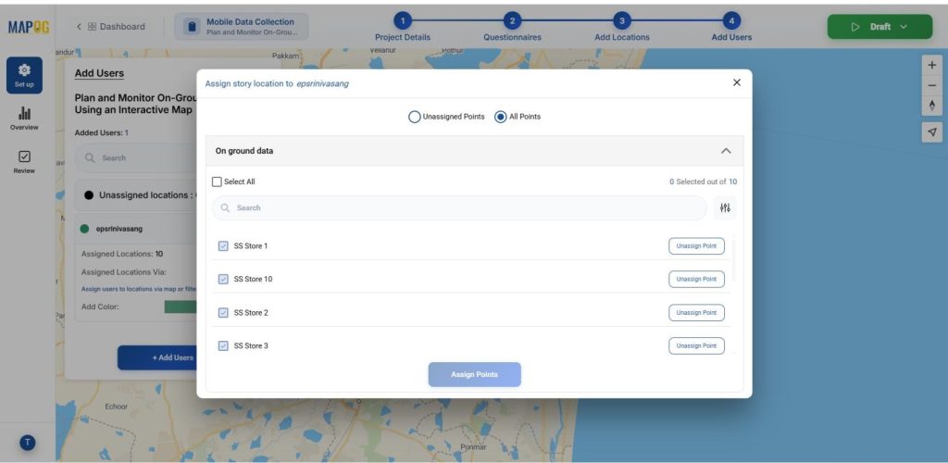The image size is (948, 463).
Task: Click the Unassigned locations row
Action: point(136,195)
